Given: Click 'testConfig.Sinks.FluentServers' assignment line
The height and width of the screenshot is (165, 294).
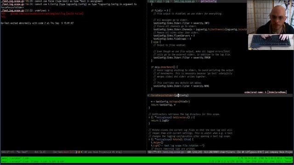Looking at the screenshot, I should [174, 36].
